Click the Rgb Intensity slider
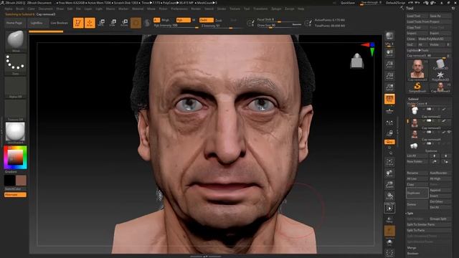Image resolution: width=459 pixels, height=258 pixels. [x=176, y=26]
